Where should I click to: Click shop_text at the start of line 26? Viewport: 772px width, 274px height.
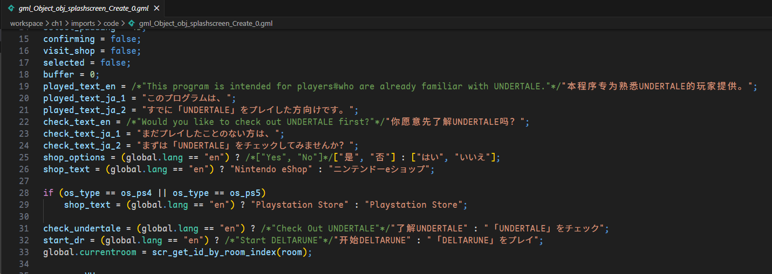pyautogui.click(x=66, y=169)
